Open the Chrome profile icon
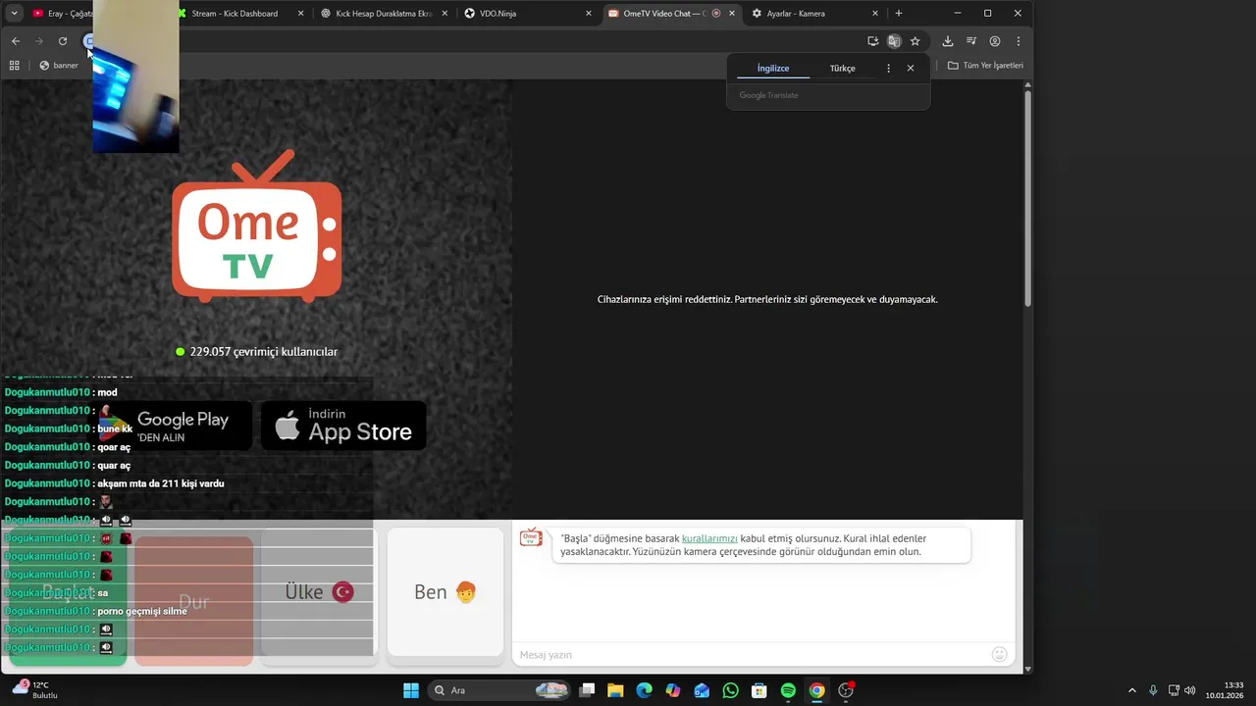 coord(995,41)
